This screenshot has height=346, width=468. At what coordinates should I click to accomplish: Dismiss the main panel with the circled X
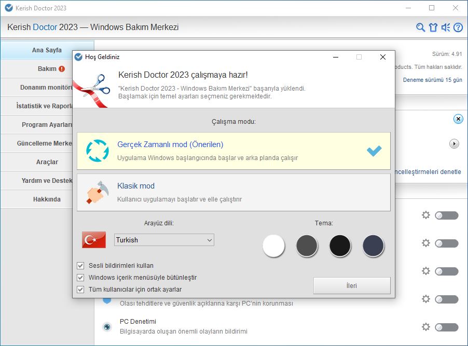[x=458, y=119]
